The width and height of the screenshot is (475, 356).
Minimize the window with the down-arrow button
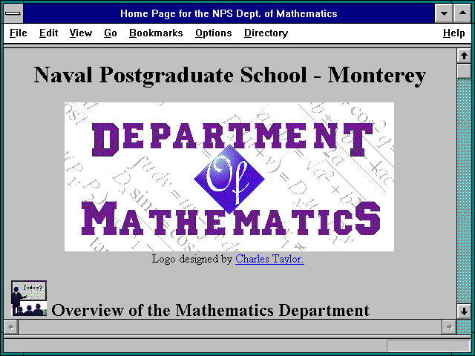[444, 13]
